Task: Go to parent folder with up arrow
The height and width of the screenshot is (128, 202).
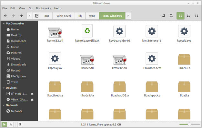Action: click(x=21, y=16)
